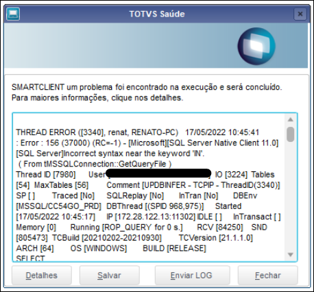The image size is (314, 292).
Task: Send the log via Enviar LOG
Action: coord(191,276)
